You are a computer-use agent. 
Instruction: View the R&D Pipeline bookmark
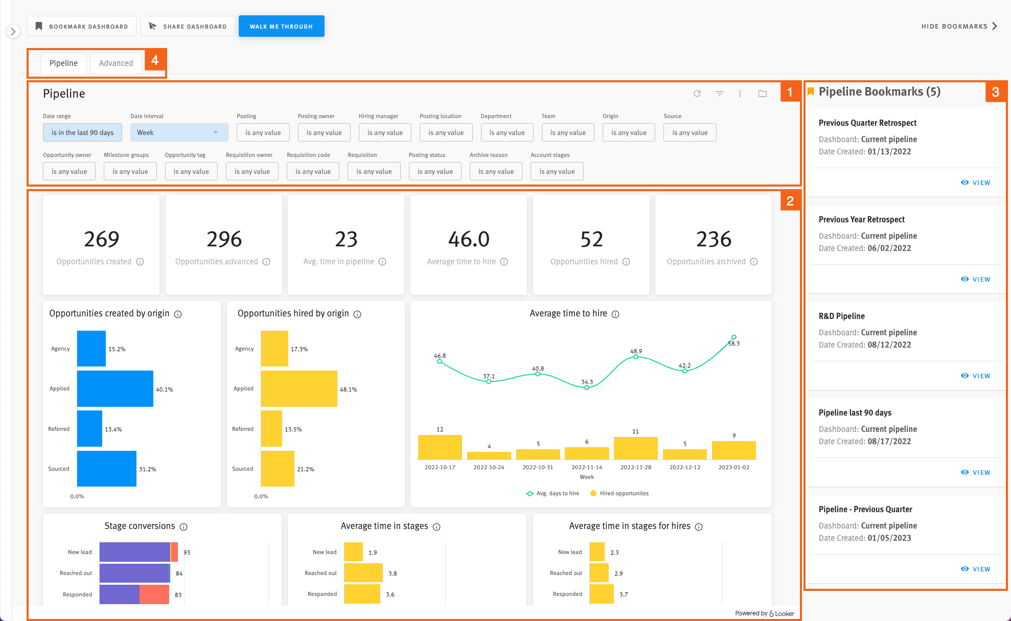click(976, 376)
